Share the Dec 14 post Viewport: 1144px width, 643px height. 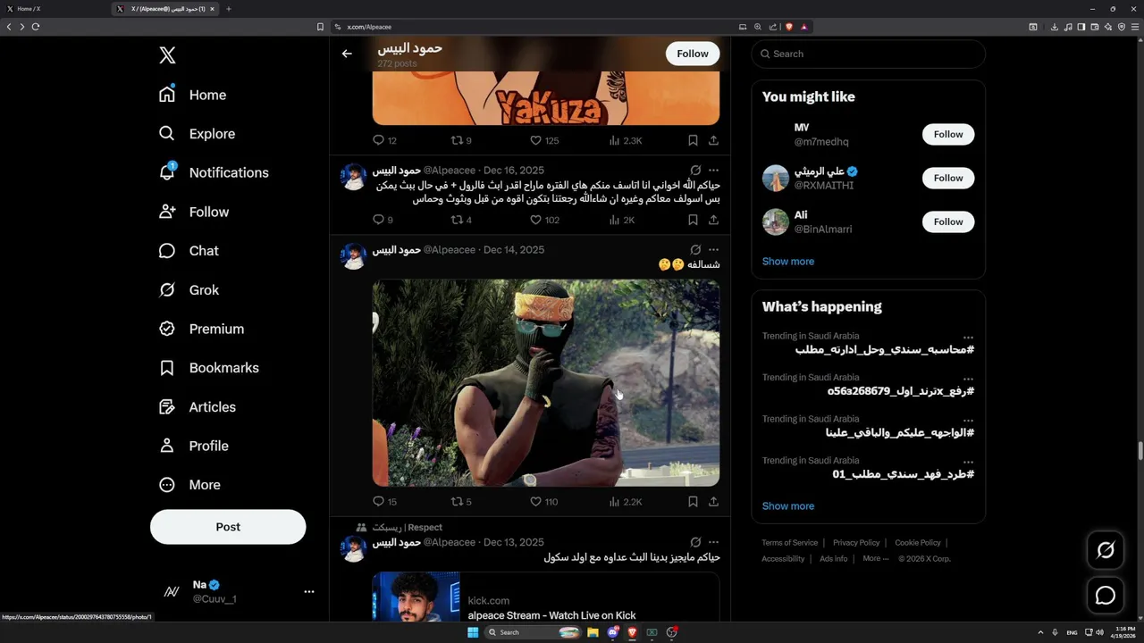coord(713,502)
